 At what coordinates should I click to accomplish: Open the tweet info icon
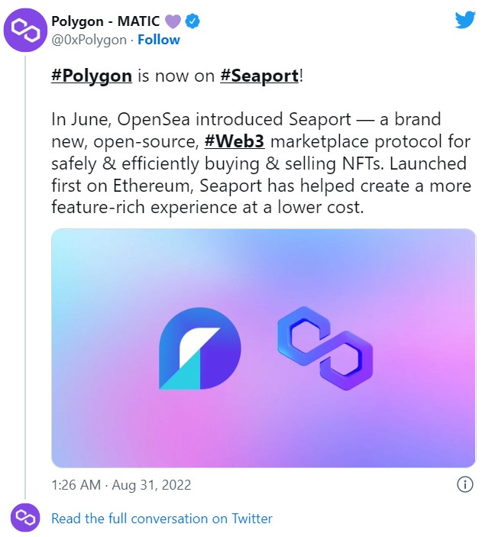pos(464,484)
